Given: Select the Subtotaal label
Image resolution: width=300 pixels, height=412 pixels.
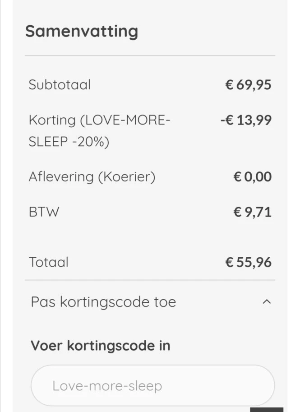Looking at the screenshot, I should coord(60,84).
